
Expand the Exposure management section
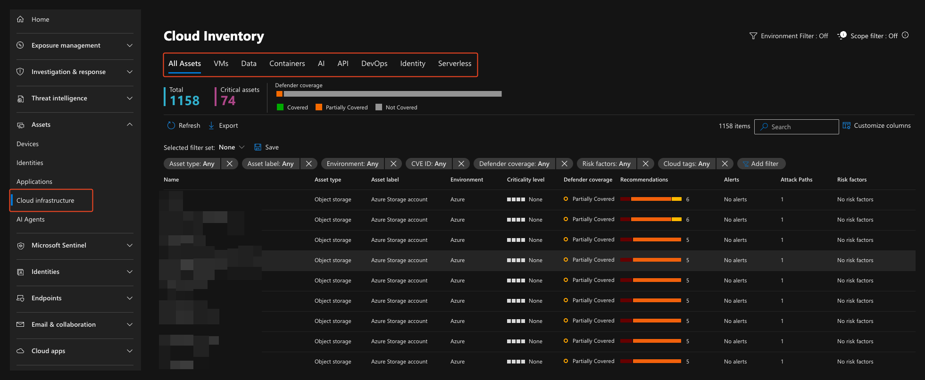click(130, 45)
